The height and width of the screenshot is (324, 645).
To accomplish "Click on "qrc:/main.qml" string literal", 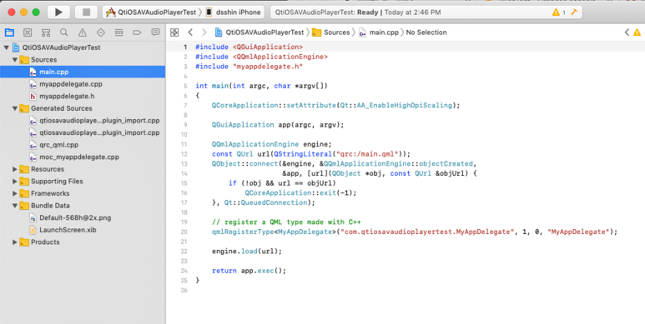I will tap(368, 154).
